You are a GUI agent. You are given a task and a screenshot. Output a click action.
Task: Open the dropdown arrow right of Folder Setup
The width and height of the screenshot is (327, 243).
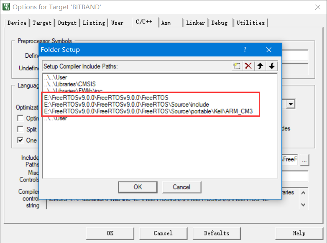291,104
